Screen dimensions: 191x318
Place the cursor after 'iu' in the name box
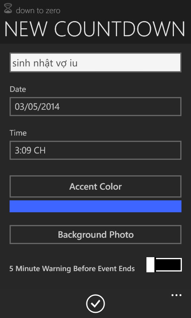tap(78, 63)
